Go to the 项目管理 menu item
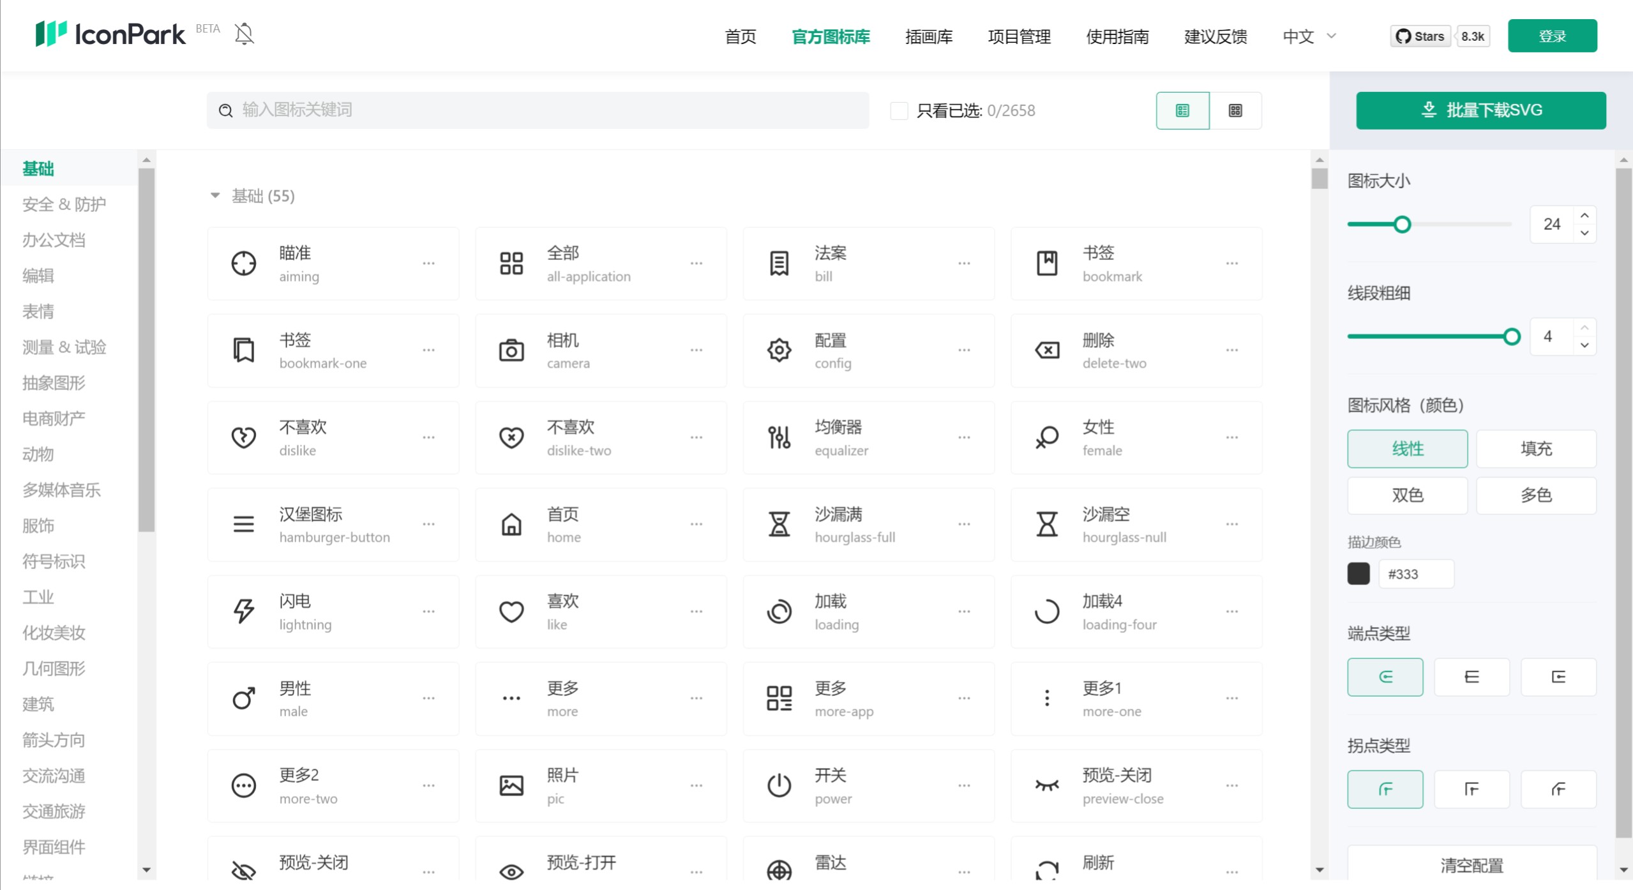Viewport: 1633px width, 890px height. (x=1019, y=36)
